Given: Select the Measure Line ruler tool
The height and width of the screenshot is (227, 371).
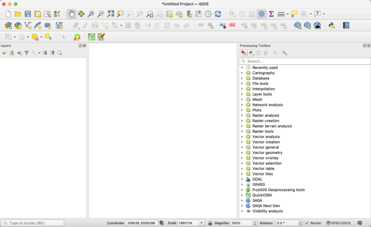Looking at the screenshot, I should tap(281, 14).
